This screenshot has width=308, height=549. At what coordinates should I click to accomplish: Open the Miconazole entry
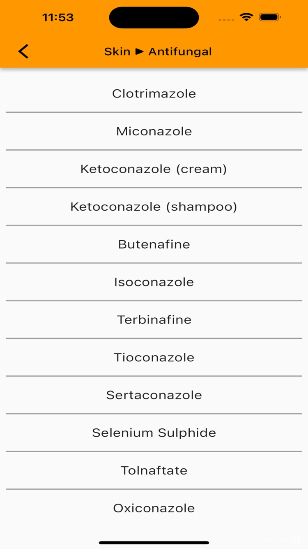pos(154,131)
